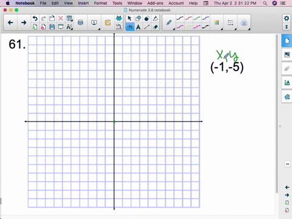Open the Apple menu

coord(8,3)
